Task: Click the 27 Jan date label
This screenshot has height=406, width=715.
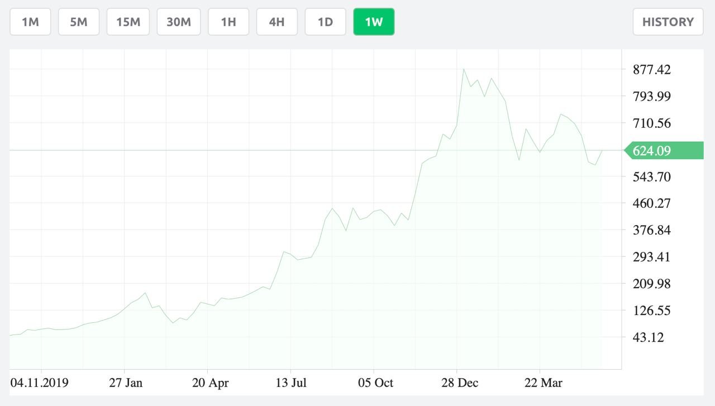Action: coord(126,383)
